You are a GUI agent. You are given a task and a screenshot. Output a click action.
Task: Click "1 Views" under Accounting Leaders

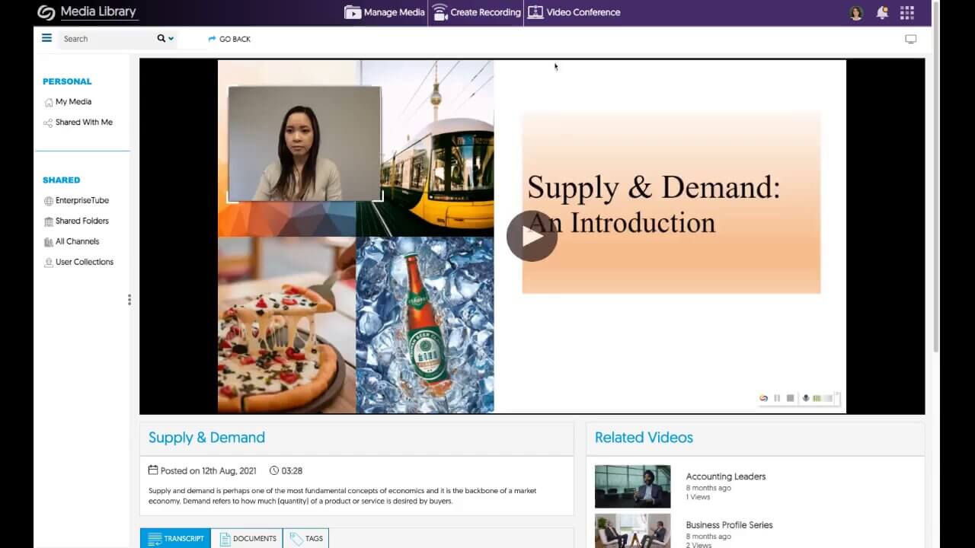tap(698, 497)
